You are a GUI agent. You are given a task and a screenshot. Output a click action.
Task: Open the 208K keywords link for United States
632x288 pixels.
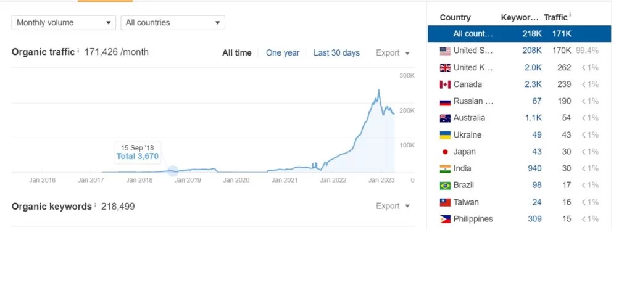[x=532, y=51]
